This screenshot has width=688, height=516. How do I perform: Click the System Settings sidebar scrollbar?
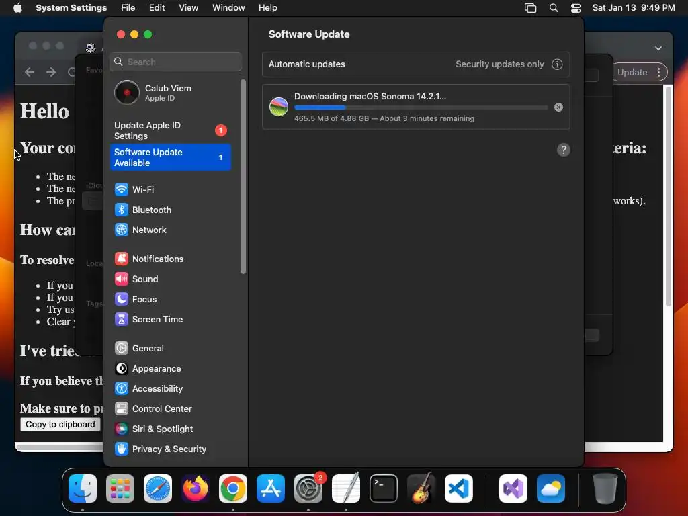tap(243, 177)
